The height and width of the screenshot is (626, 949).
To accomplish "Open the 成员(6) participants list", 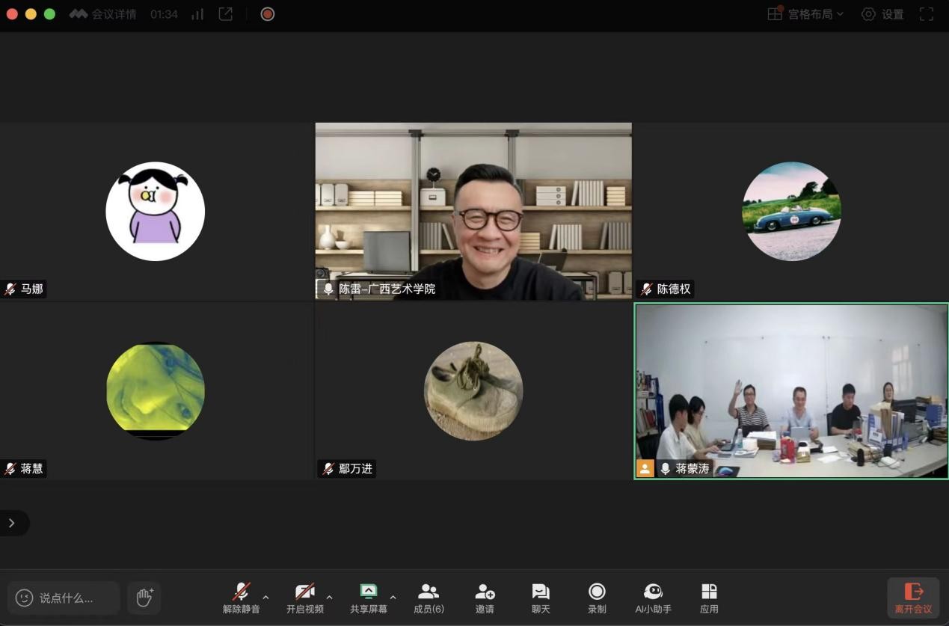I will [x=429, y=598].
